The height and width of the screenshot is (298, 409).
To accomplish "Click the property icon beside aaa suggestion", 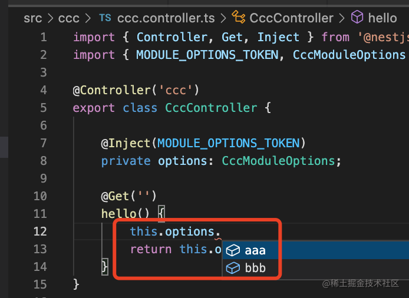I will (x=233, y=250).
